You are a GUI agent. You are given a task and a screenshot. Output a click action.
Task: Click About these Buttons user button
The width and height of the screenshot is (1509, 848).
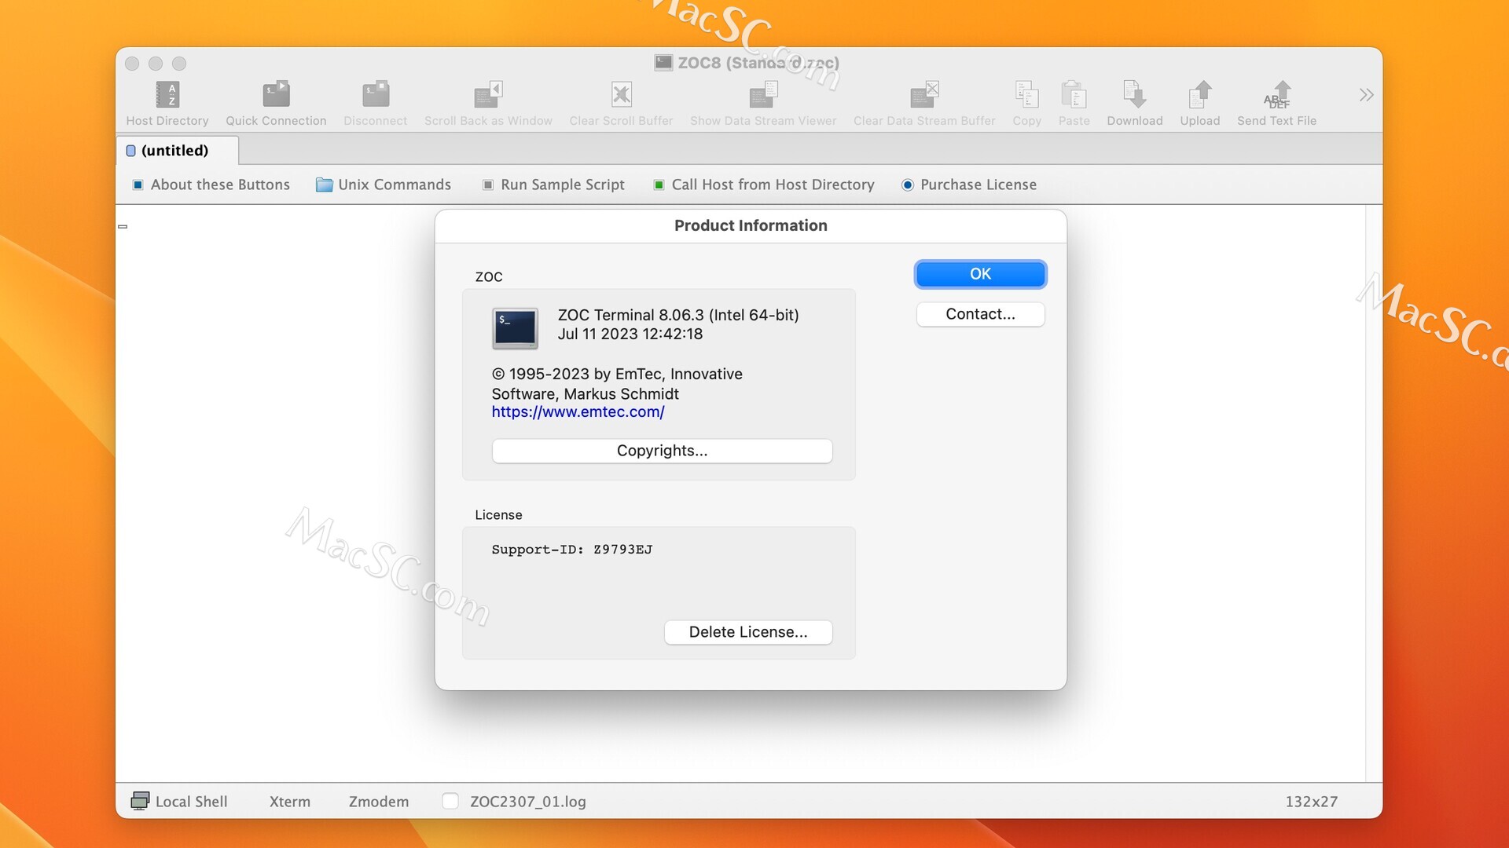point(211,185)
